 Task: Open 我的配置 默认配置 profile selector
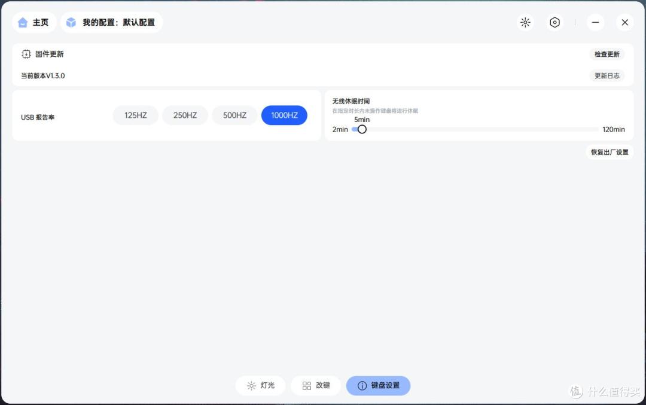click(x=111, y=22)
